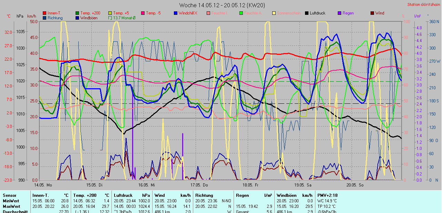Click the 'Luftdruck' table column header
The height and width of the screenshot is (213, 443).
[123, 195]
